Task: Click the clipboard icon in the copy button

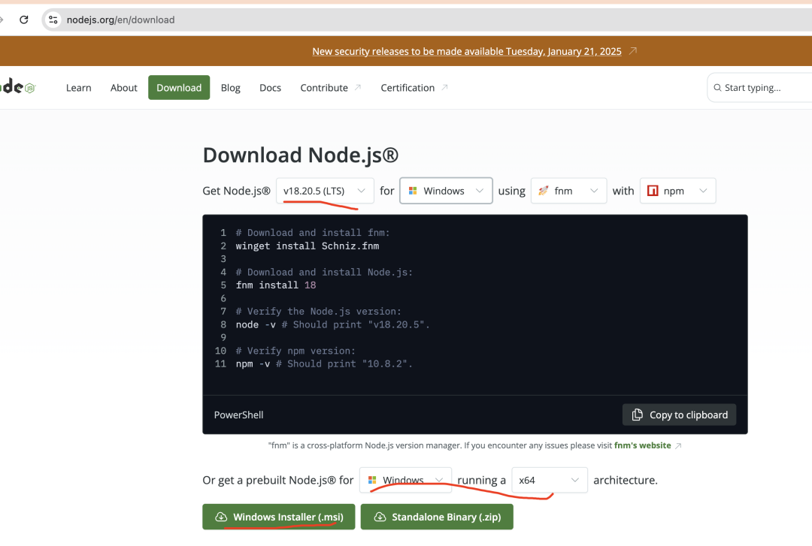Action: tap(637, 415)
